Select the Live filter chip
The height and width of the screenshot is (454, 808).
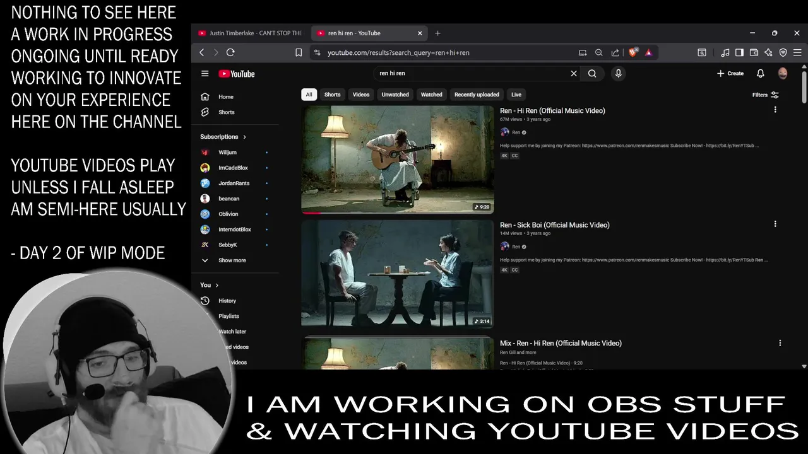516,95
